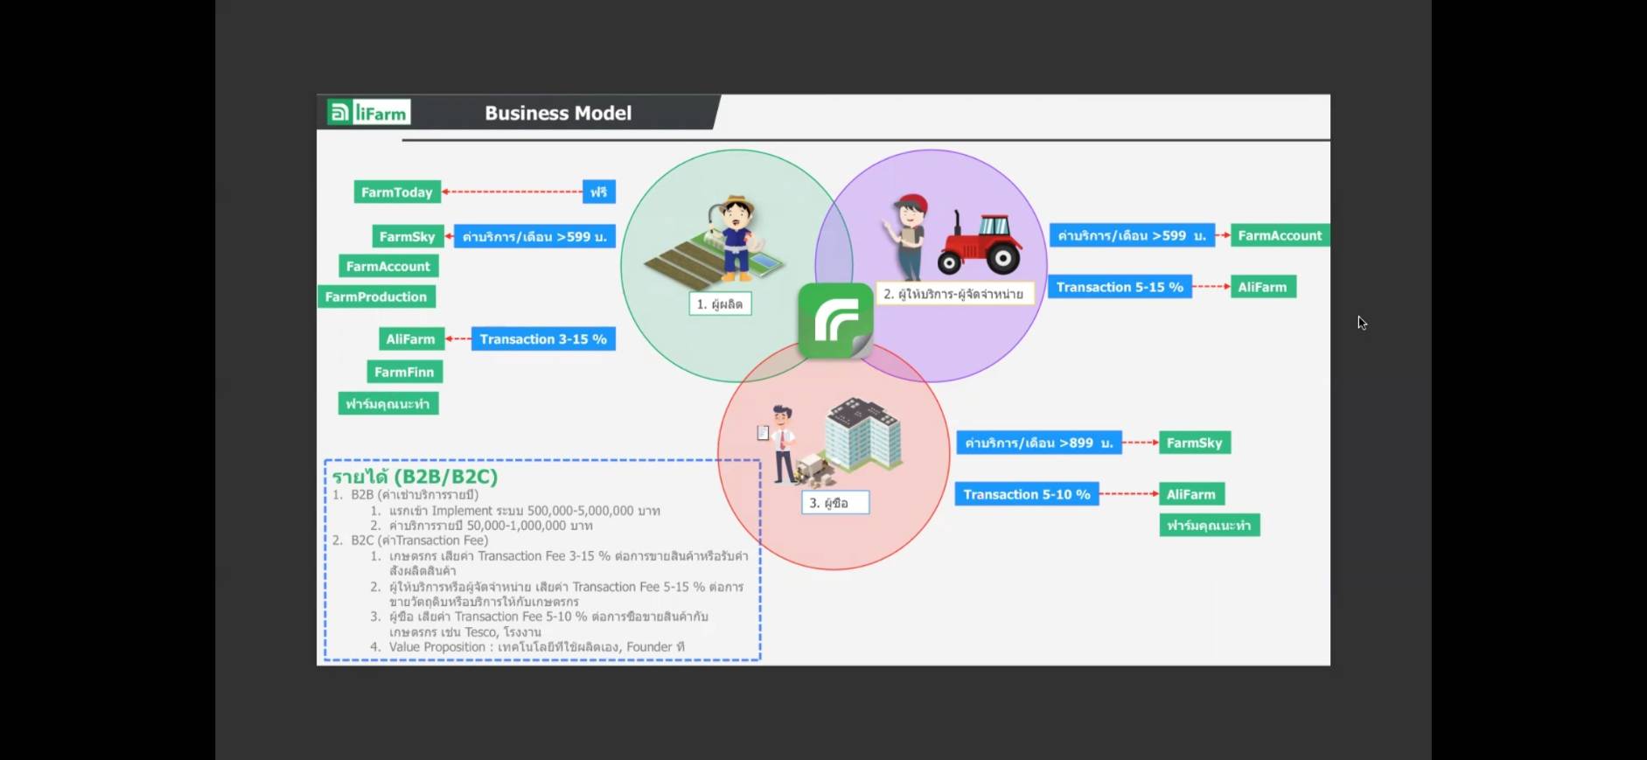Select AliFarm label beside Transaction 3-15 %

(x=410, y=339)
